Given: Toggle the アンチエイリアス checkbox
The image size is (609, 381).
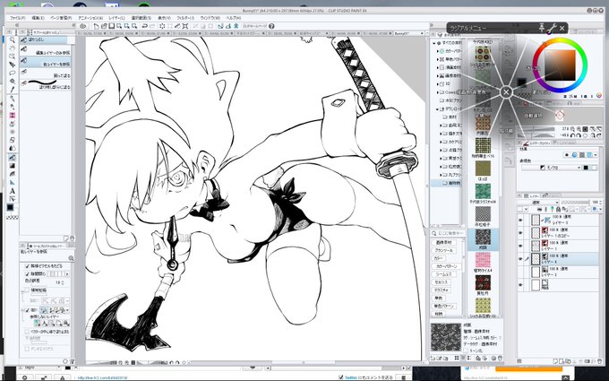Looking at the screenshot, I should (27, 349).
